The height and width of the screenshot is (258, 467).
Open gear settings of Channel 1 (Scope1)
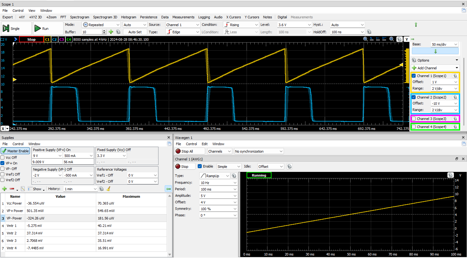455,76
